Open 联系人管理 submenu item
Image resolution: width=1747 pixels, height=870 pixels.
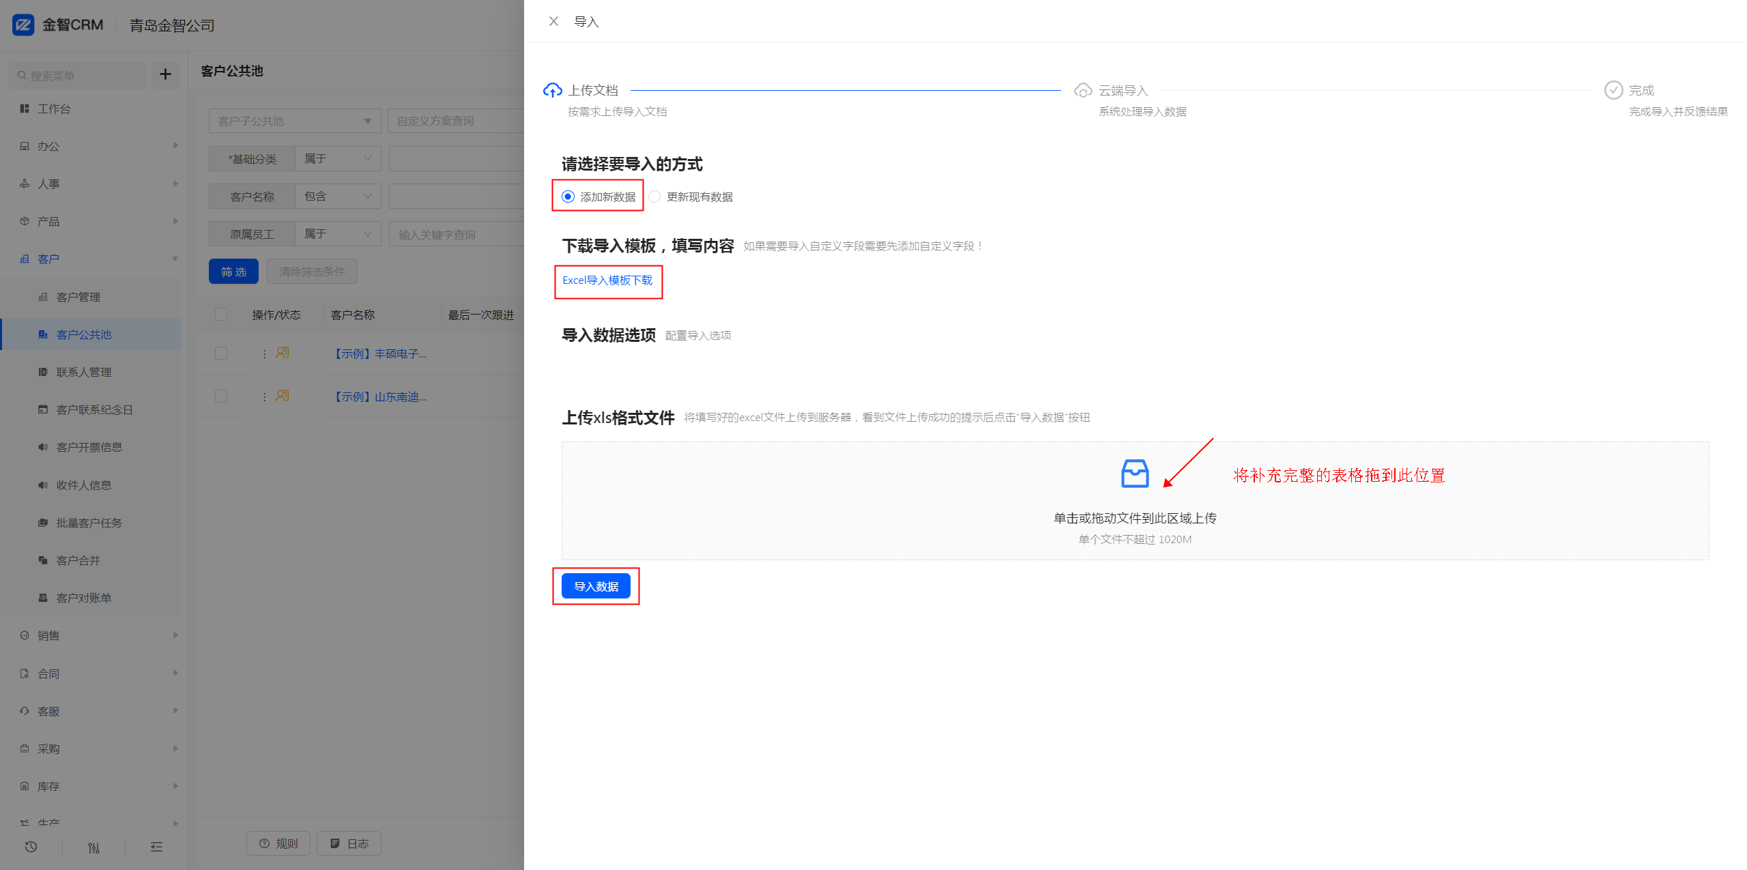91,372
